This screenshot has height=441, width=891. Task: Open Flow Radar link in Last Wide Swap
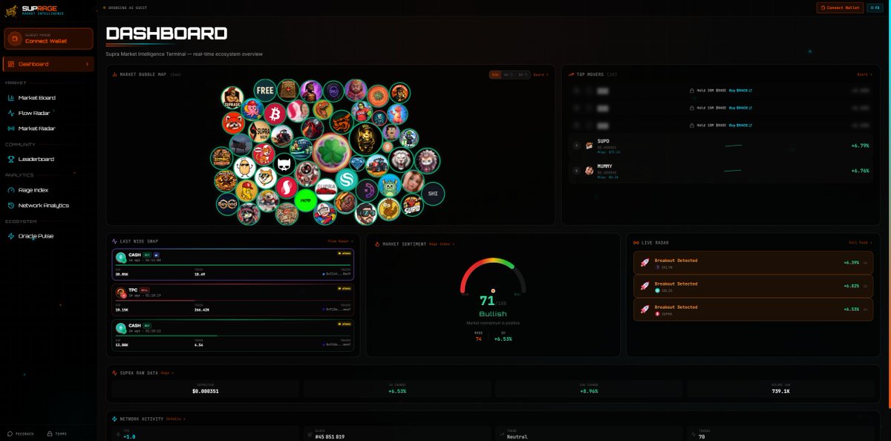pos(340,241)
